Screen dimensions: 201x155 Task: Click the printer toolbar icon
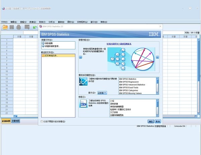pos(19,27)
